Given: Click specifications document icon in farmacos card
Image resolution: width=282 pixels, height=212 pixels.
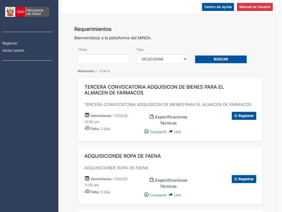Looking at the screenshot, I should pos(152,117).
